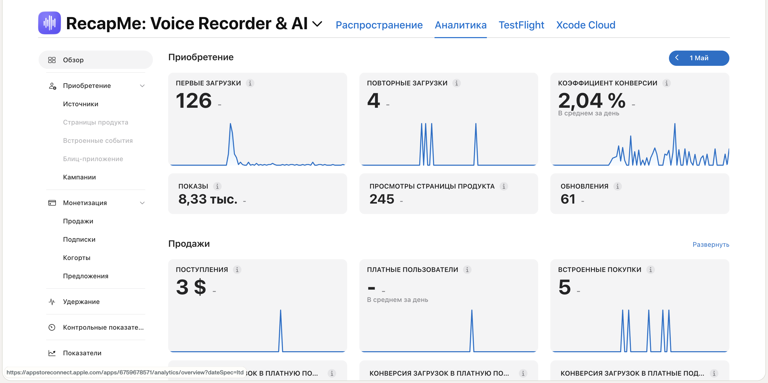
Task: Show info for Повторные загрузки
Action: point(456,83)
